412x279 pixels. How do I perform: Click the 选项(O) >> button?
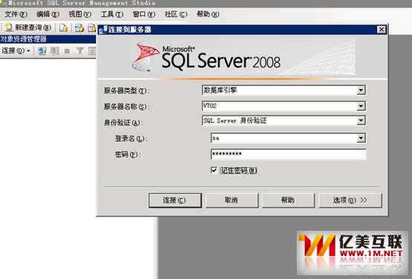(x=350, y=200)
